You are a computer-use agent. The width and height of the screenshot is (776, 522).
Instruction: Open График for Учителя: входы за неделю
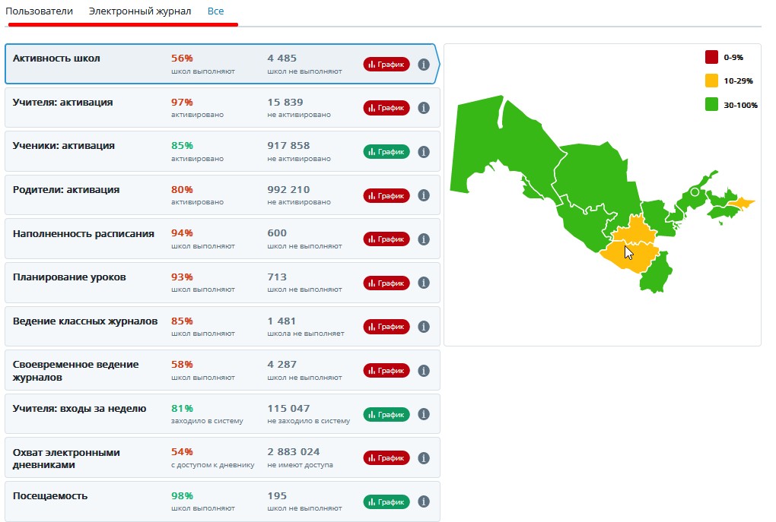[x=386, y=414]
